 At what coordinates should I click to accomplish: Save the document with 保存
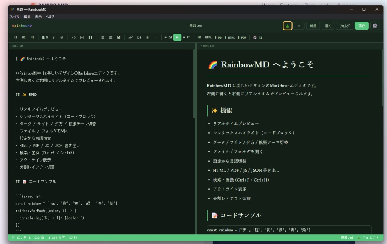[362, 25]
